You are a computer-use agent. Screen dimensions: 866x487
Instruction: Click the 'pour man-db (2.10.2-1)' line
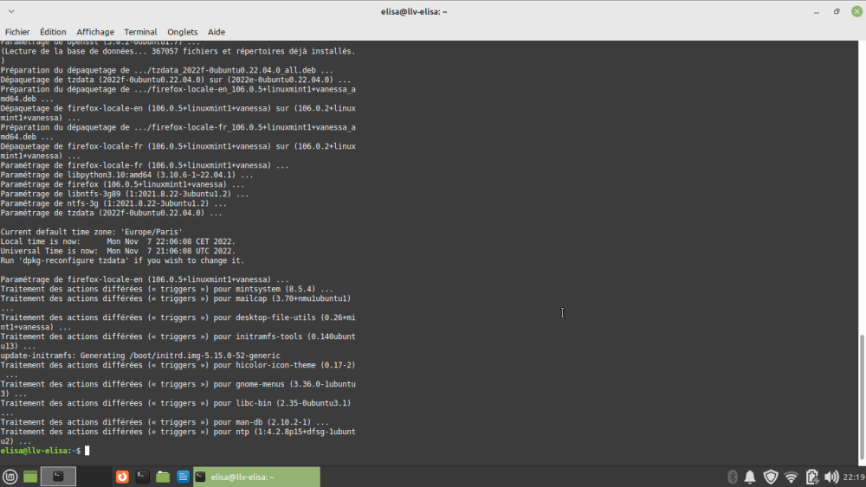(164, 422)
